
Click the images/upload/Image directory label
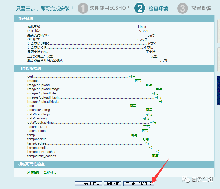[44, 89]
